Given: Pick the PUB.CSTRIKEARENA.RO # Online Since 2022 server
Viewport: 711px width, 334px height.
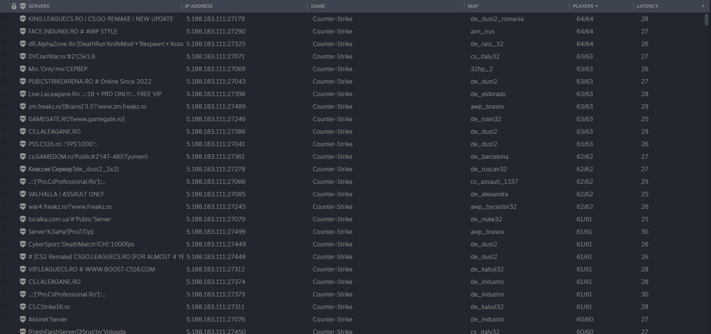Looking at the screenshot, I should (x=90, y=81).
